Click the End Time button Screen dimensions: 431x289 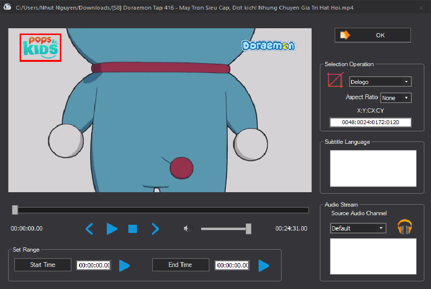(x=181, y=265)
